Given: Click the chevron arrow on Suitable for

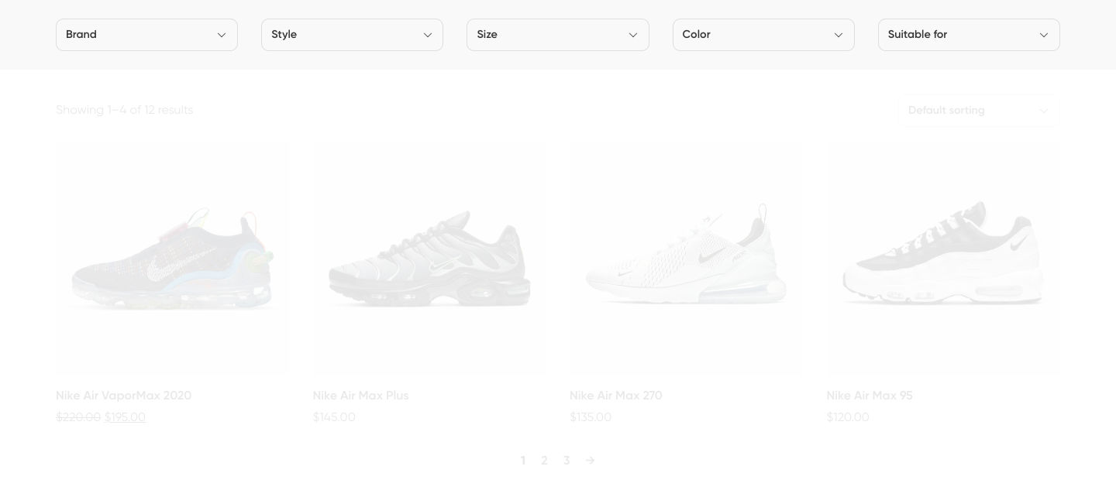Looking at the screenshot, I should (x=1044, y=35).
